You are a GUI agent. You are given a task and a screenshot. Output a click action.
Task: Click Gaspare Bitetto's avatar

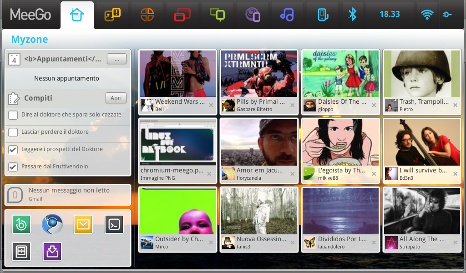pyautogui.click(x=228, y=105)
